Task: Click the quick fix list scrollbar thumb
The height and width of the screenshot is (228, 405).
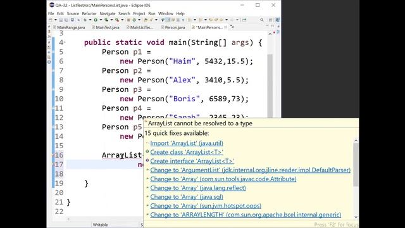Action: pos(356,165)
